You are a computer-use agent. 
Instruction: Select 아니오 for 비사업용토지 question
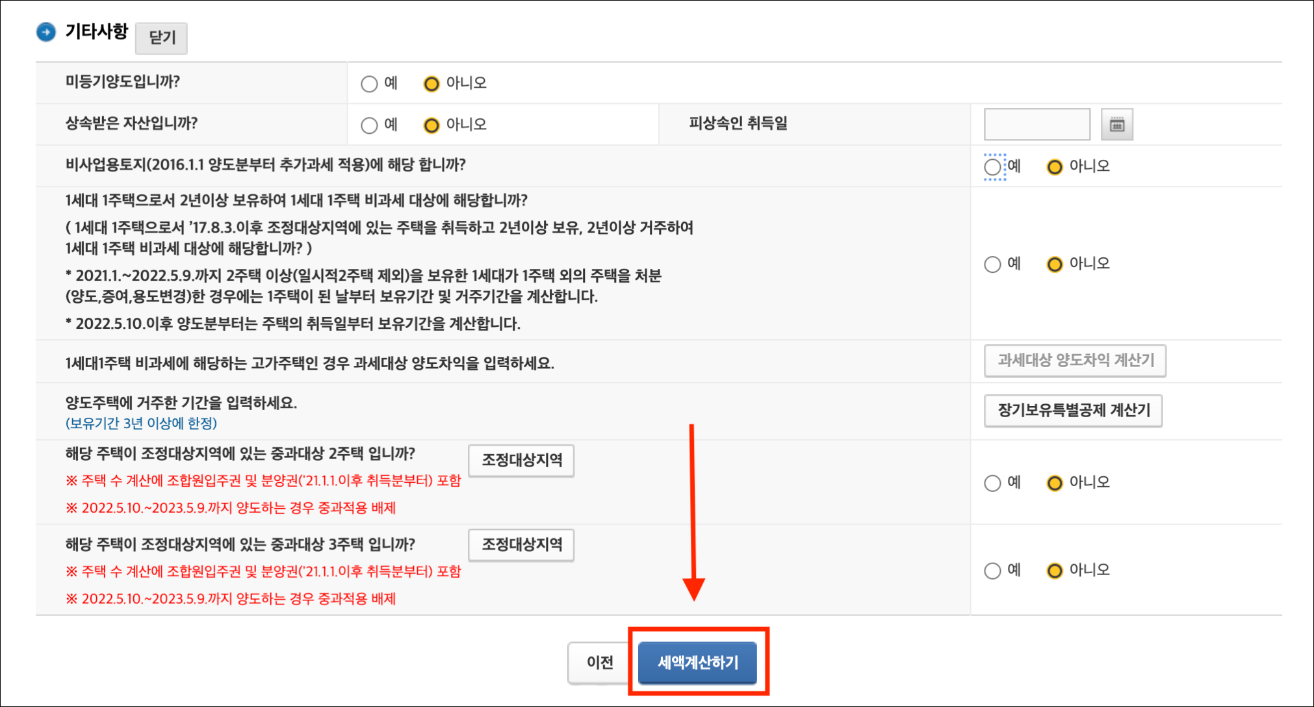coord(1055,166)
